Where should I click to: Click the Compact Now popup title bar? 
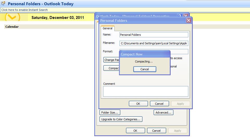(145, 54)
